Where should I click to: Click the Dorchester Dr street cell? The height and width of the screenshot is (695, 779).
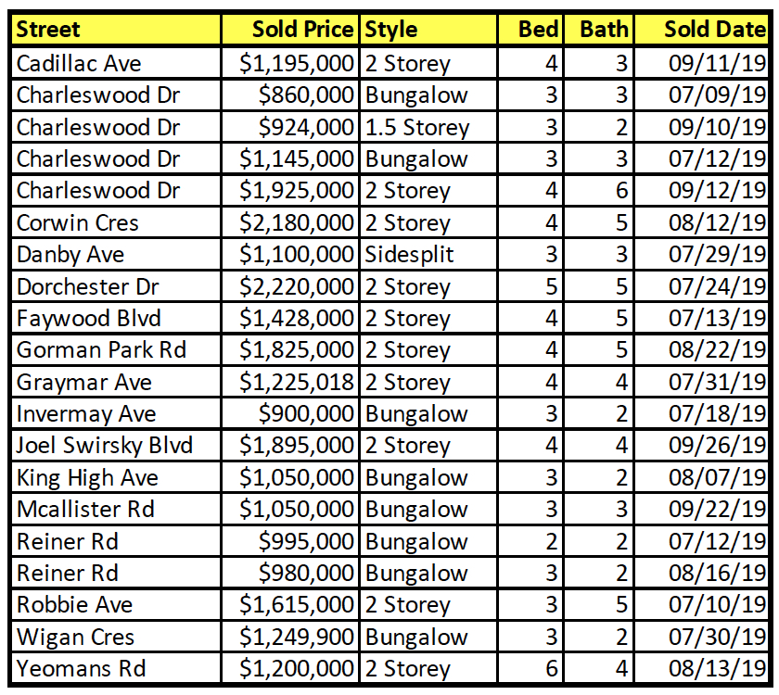click(x=116, y=286)
